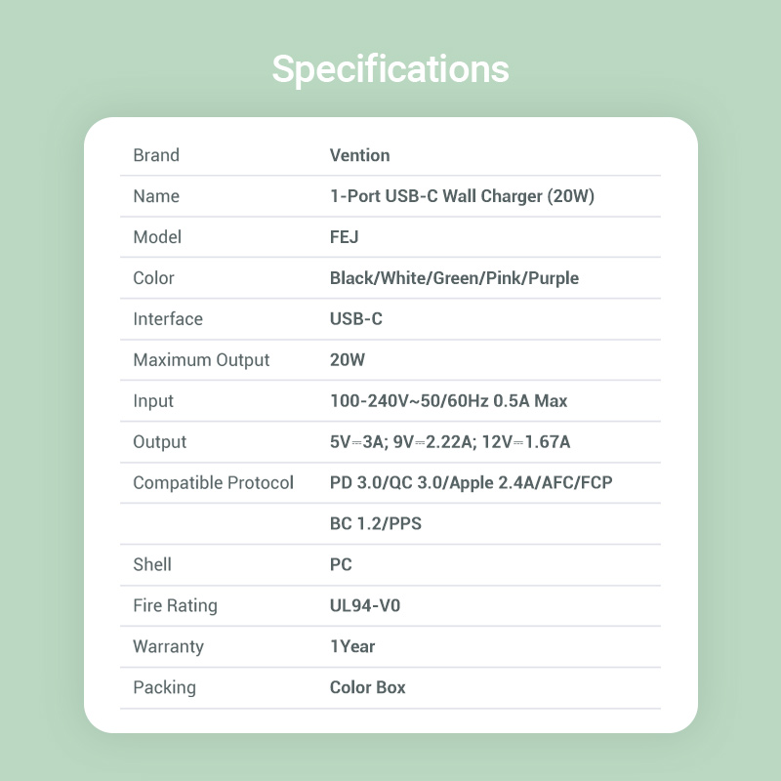Screen dimensions: 781x781
Task: Select the BC 1.2/PPS protocol line
Action: [376, 523]
